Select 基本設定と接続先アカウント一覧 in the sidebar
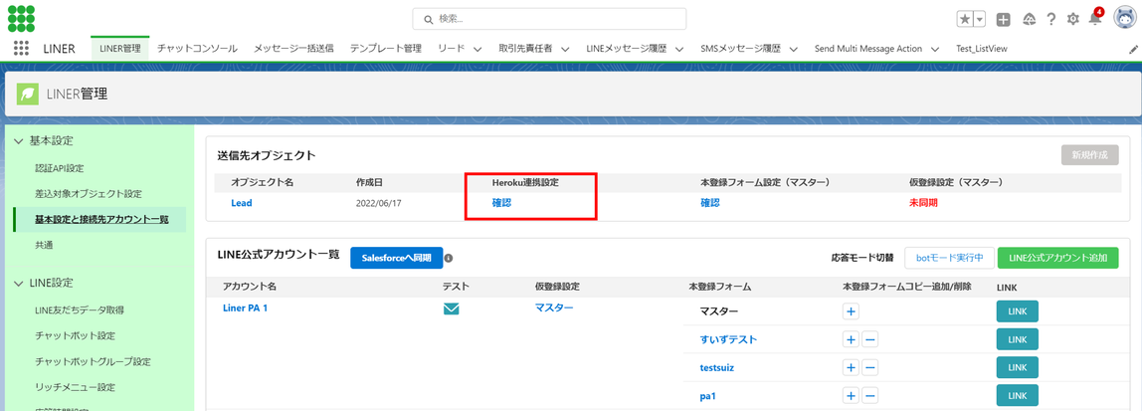 point(101,219)
